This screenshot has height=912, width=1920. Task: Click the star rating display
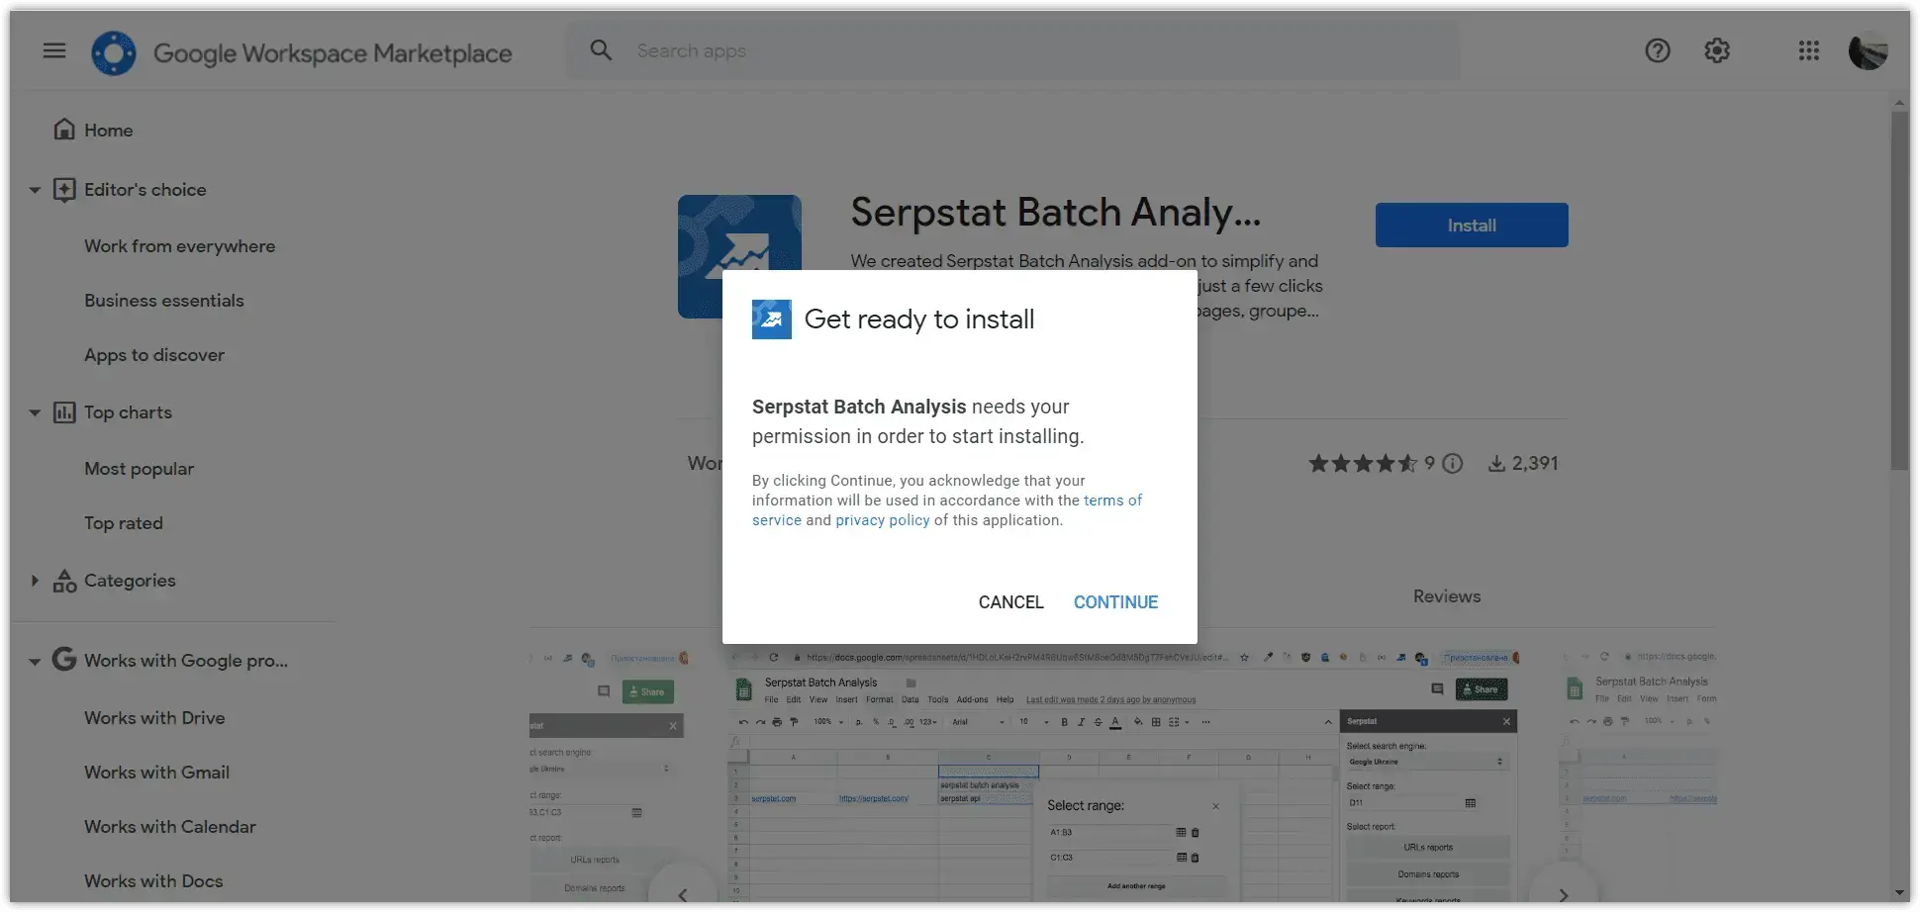point(1364,463)
